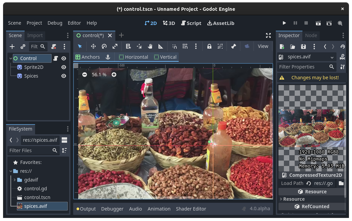Expand the Resource section in Inspector
Image resolution: width=352 pixels, height=221 pixels.
click(294, 199)
